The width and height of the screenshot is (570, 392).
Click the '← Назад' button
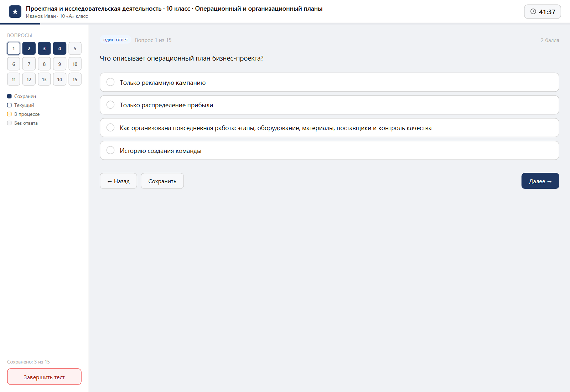click(x=118, y=181)
